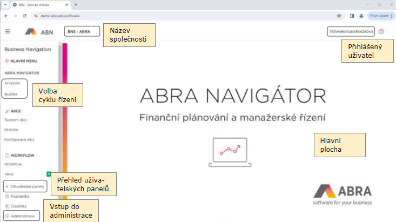Open a new browser tab with the plus icon
Image resolution: width=396 pixels, height=222 pixels.
click(x=76, y=5)
